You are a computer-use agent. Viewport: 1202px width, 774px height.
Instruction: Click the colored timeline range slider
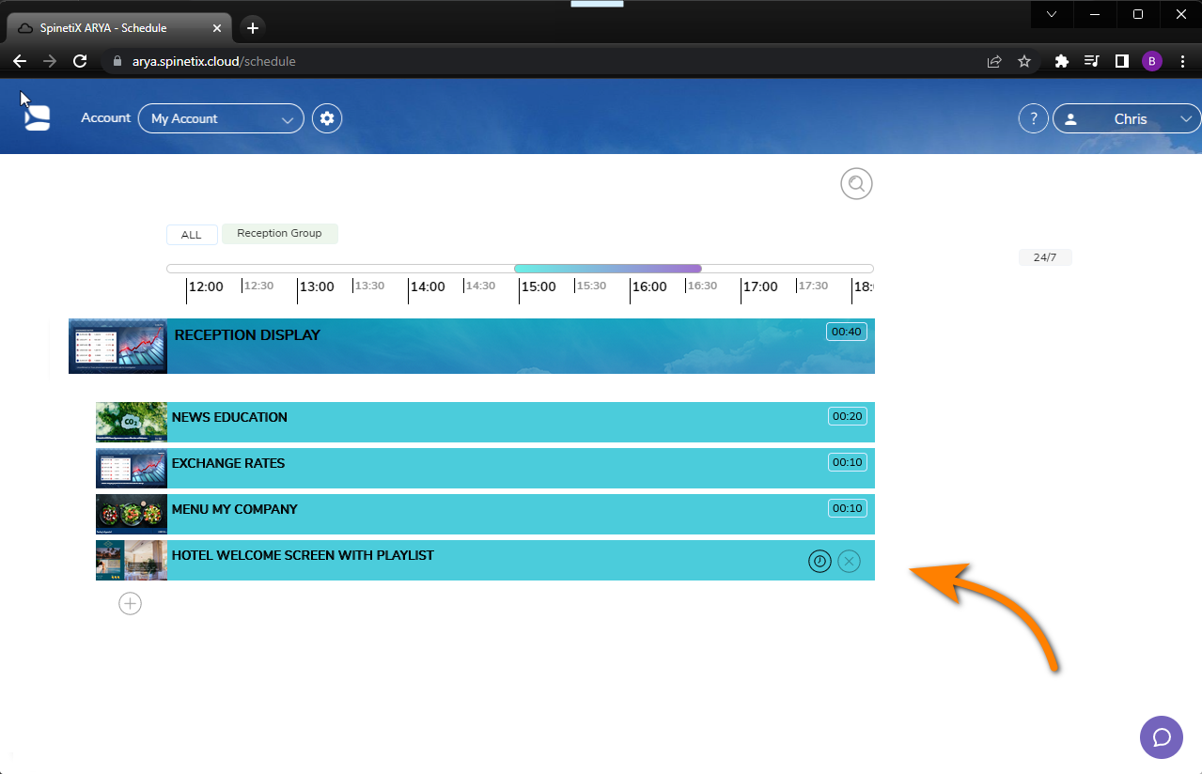coord(607,268)
